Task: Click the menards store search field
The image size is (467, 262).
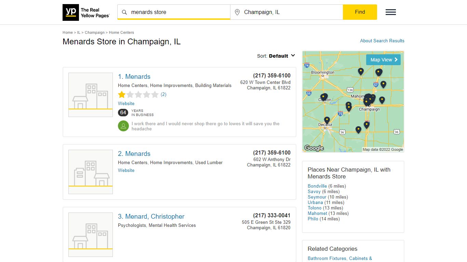Action: point(174,12)
